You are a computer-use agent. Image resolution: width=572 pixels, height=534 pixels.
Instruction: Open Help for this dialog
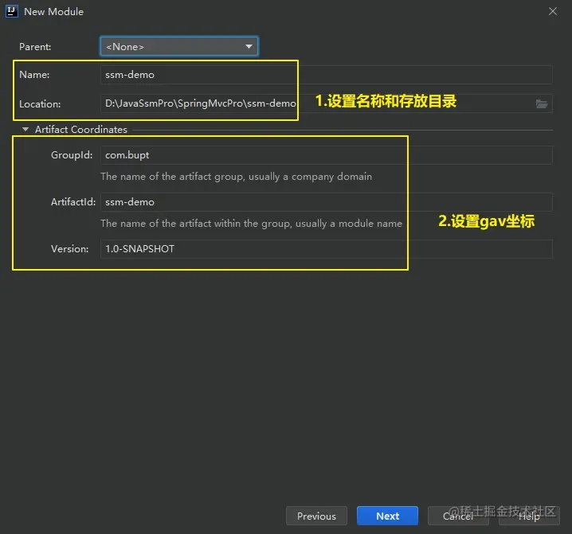[529, 516]
